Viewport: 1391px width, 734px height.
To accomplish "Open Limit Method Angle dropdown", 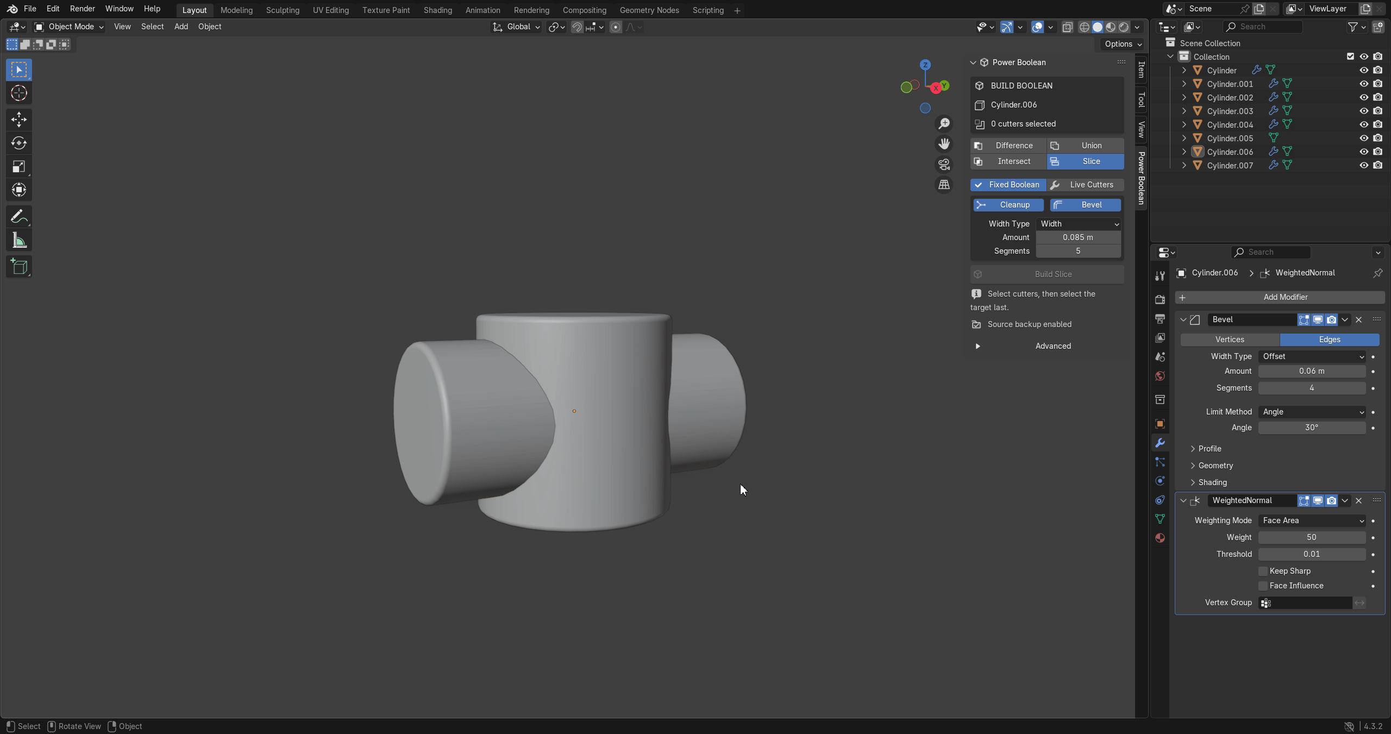I will pyautogui.click(x=1312, y=412).
